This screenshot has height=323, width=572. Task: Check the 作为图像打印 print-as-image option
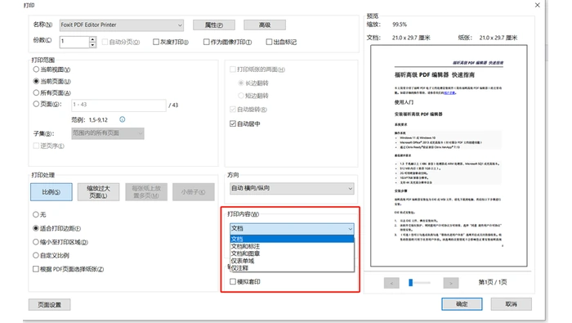(207, 42)
